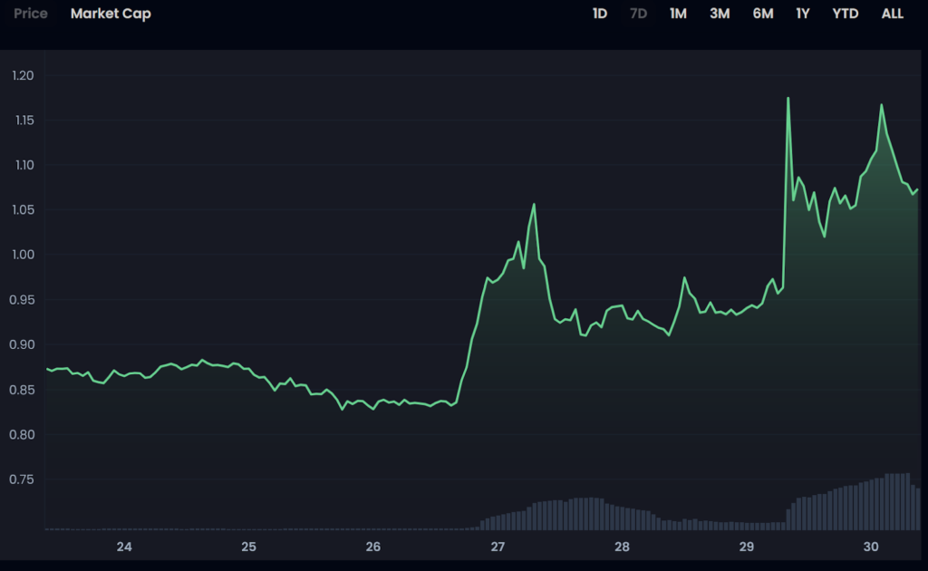View ALL time price history

(893, 15)
